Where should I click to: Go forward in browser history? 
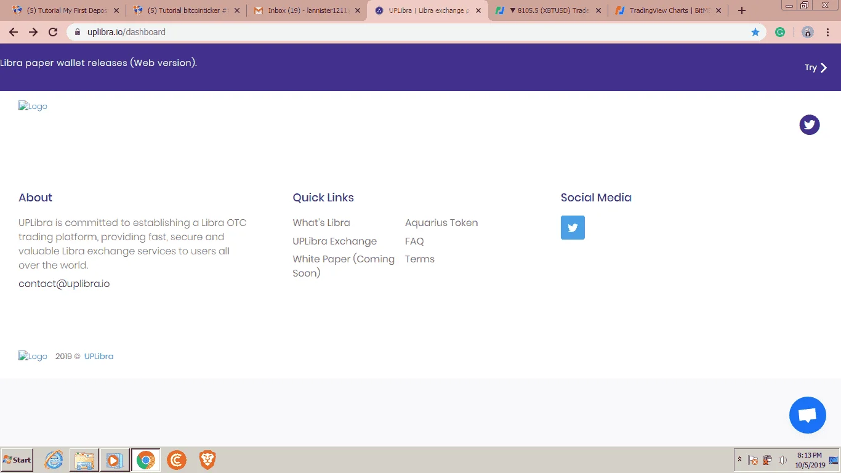point(33,32)
